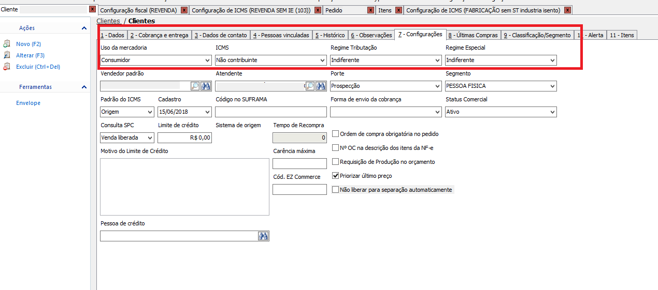Select 7 - Configurações tab

420,34
